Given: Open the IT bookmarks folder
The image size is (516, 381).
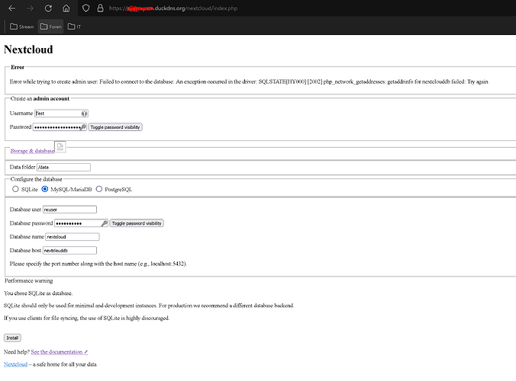Looking at the screenshot, I should [74, 27].
